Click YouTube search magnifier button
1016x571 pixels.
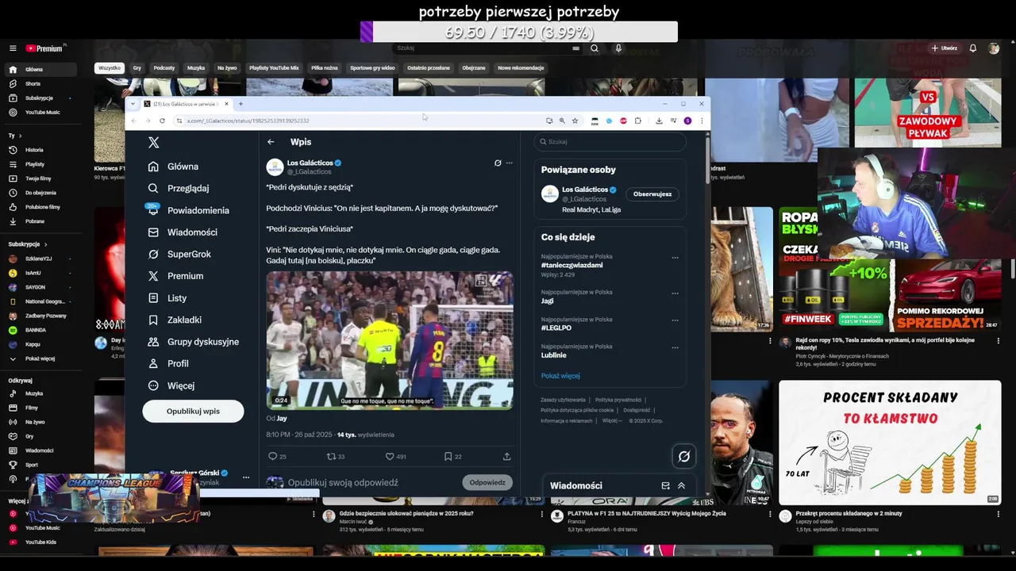[595, 48]
